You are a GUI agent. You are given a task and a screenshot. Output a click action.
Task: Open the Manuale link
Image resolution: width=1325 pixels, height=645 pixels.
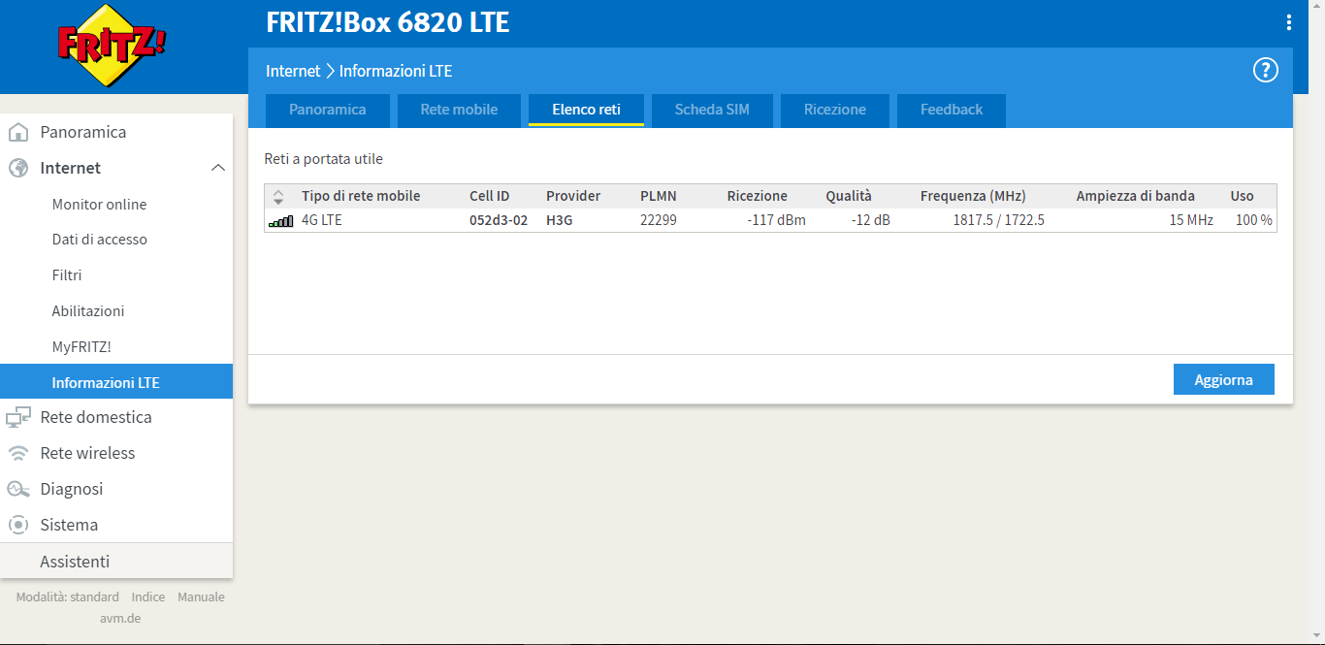[201, 597]
